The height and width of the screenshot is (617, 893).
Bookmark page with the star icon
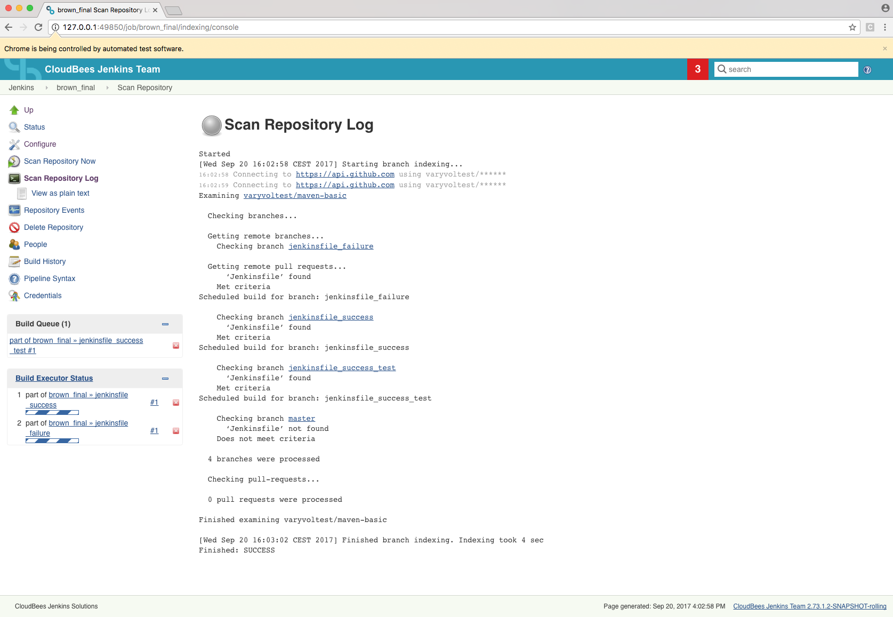point(852,27)
